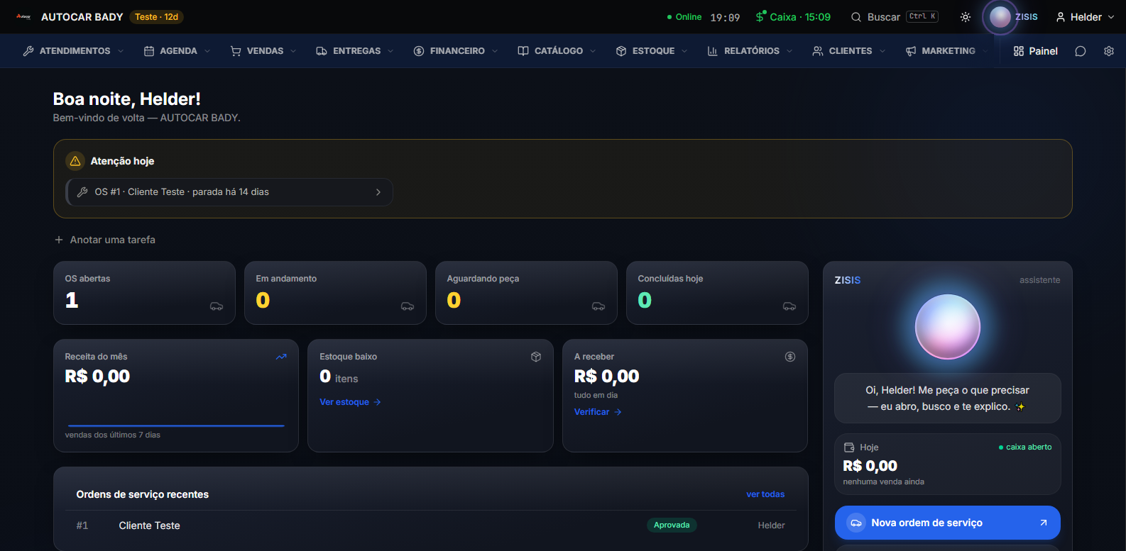Image resolution: width=1126 pixels, height=551 pixels.
Task: Click the AUTOCAR BADY logo icon
Action: click(x=23, y=16)
